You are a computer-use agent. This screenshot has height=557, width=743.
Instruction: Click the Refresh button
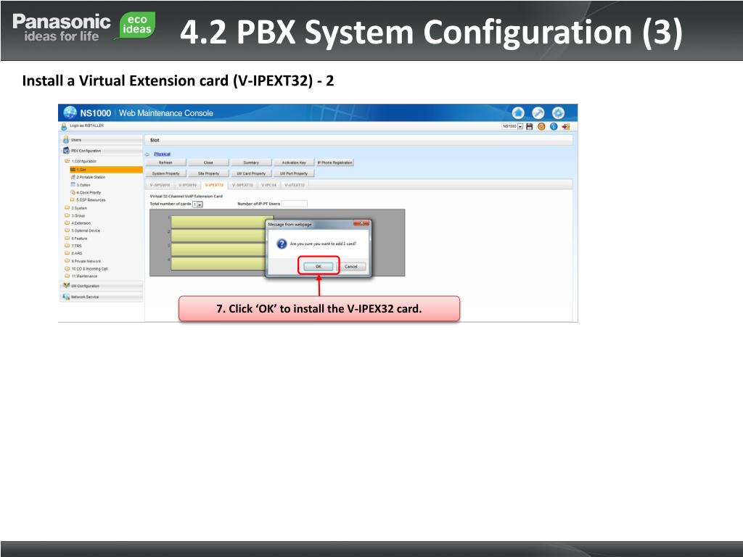pyautogui.click(x=166, y=162)
